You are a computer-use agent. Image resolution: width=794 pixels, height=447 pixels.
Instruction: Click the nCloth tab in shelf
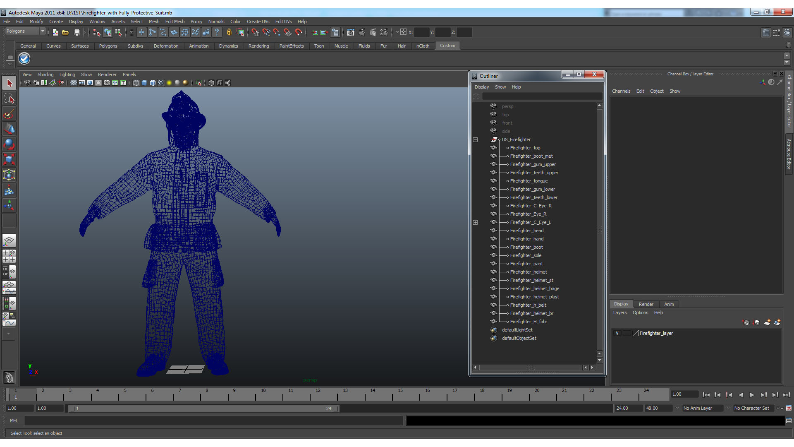422,46
